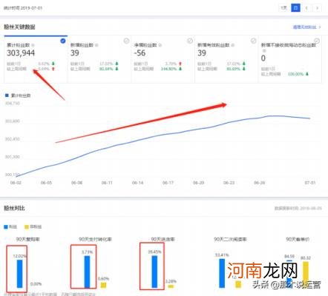Click the 粉丝关键数据 section heading
The height and width of the screenshot is (296, 328).
pos(19,27)
